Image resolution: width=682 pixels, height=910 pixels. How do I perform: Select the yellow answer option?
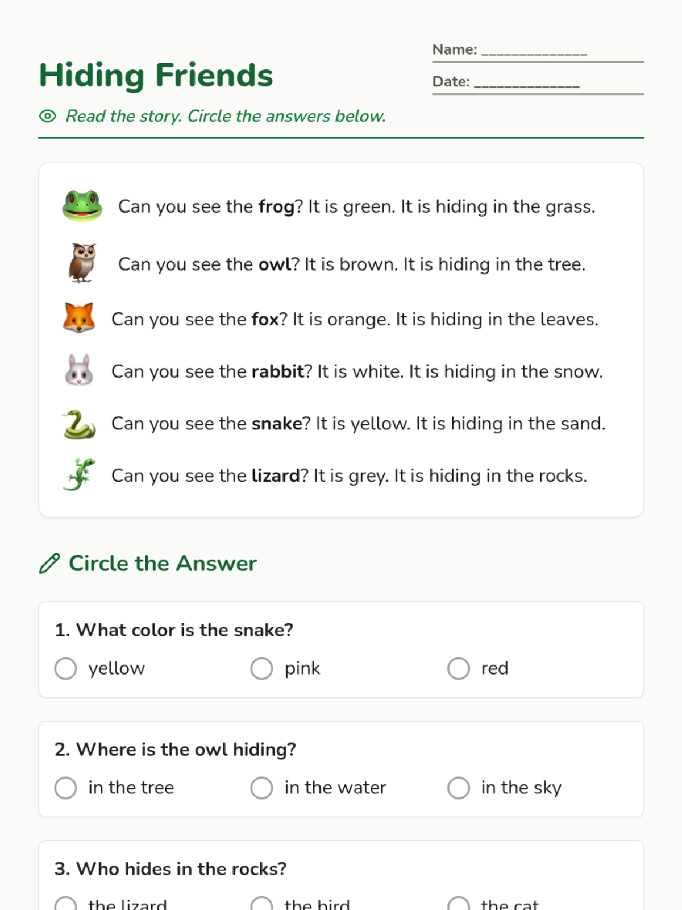(100, 668)
